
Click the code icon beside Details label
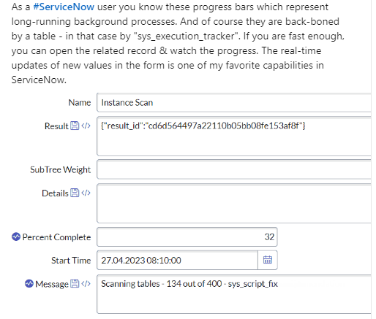coord(86,193)
